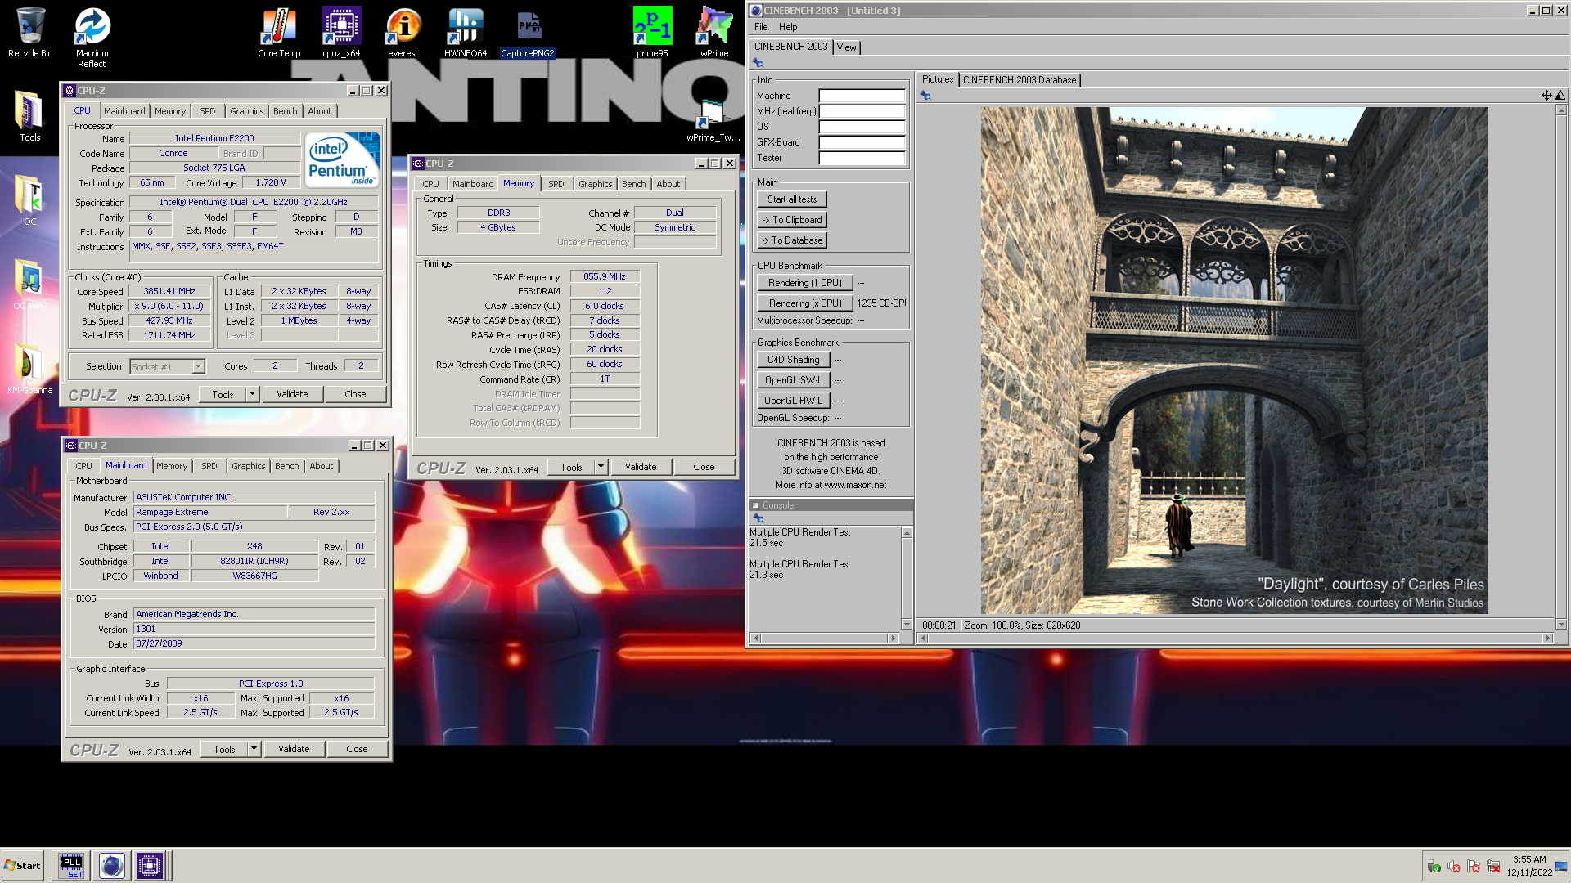Run Rendering (1 CPU) benchmark
The height and width of the screenshot is (883, 1571).
[805, 283]
